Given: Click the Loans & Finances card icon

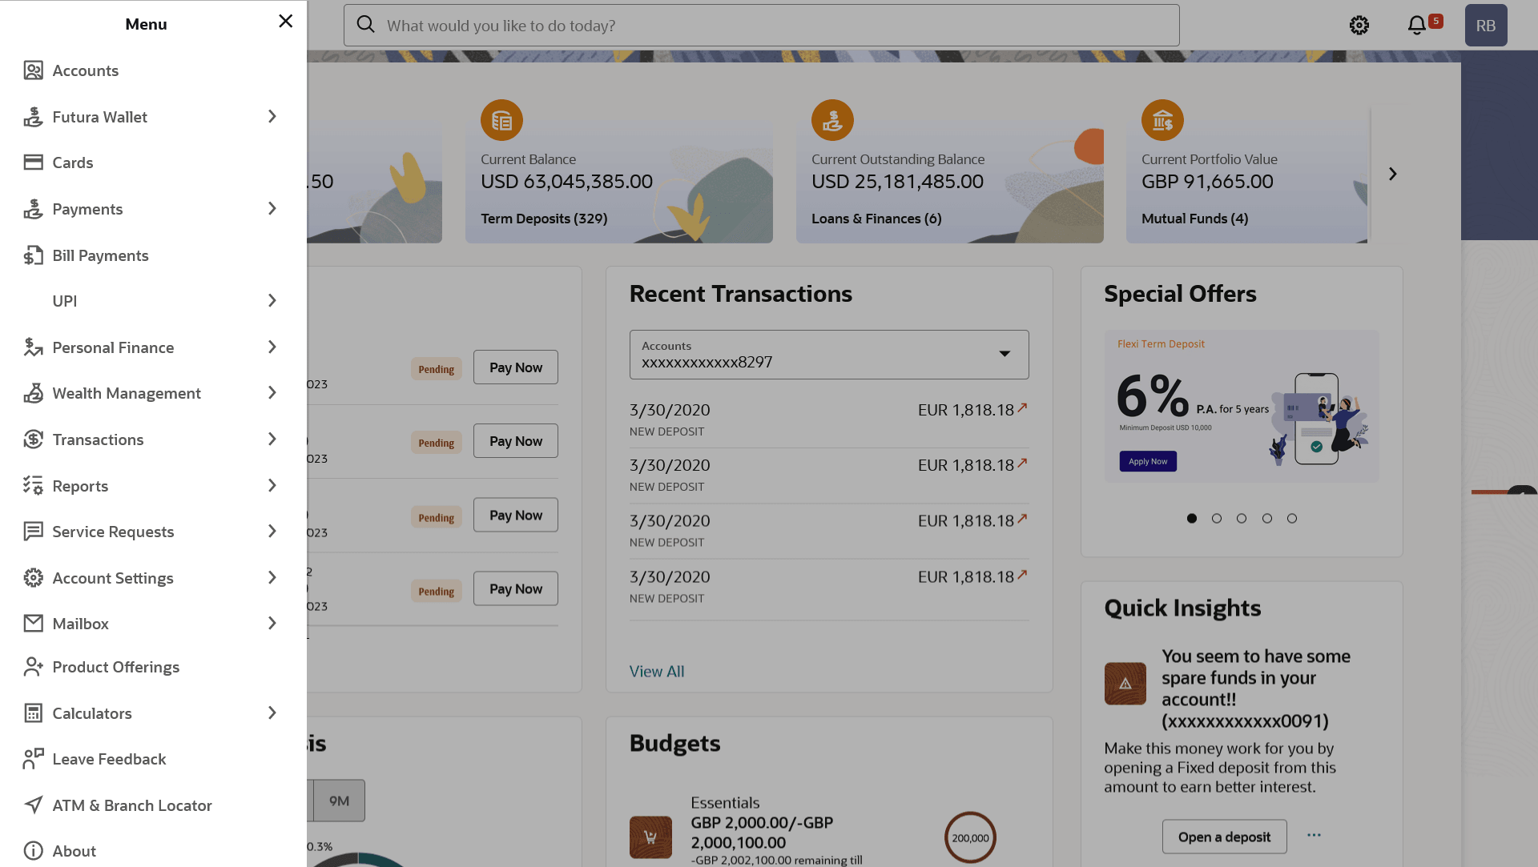Looking at the screenshot, I should click(x=832, y=121).
